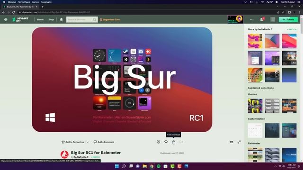Open the Watch menu item
The image size is (303, 170).
pos(40,19)
